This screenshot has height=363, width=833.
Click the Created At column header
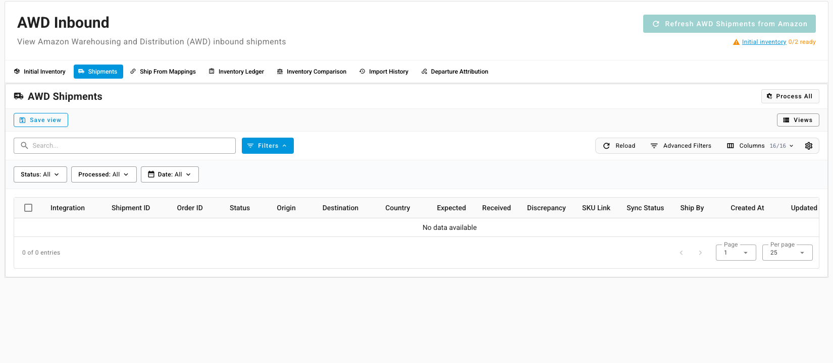pos(747,208)
